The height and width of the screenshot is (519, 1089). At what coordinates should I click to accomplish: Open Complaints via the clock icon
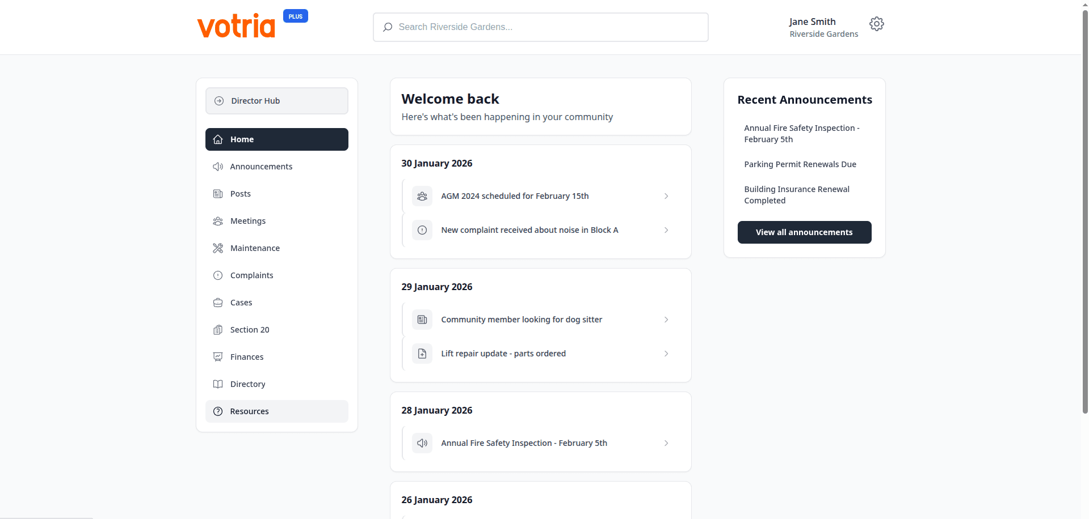pyautogui.click(x=218, y=275)
